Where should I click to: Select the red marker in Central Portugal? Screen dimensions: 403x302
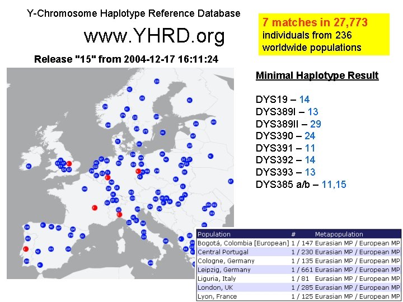tap(26, 249)
